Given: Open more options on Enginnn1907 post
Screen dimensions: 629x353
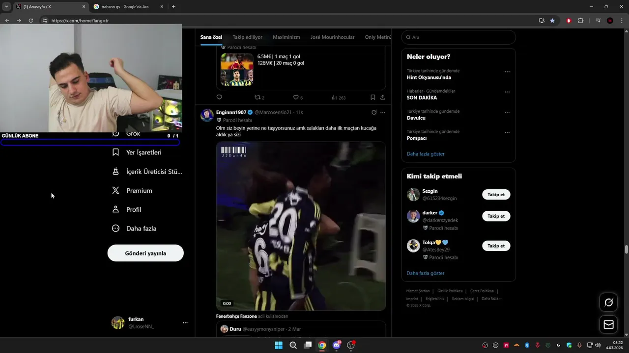Looking at the screenshot, I should [383, 112].
